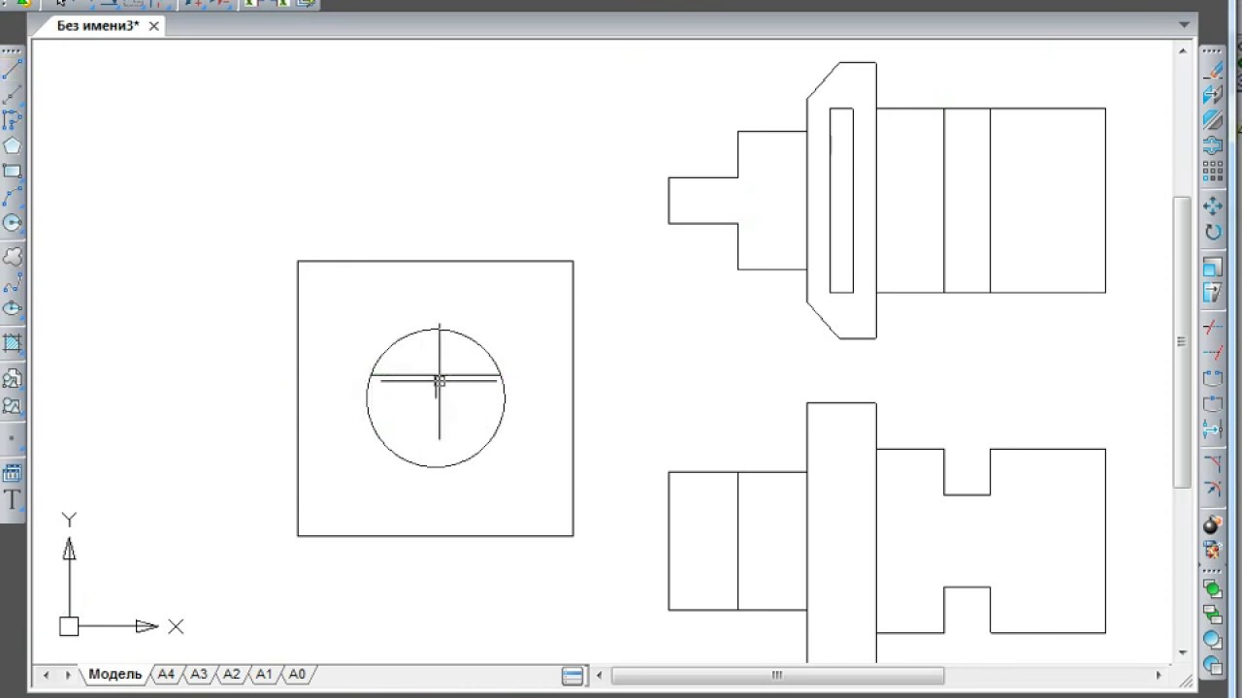The image size is (1242, 698).
Task: Switch to the A2 layout tab
Action: pyautogui.click(x=231, y=674)
